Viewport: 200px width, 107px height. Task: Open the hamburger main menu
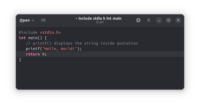point(149,20)
